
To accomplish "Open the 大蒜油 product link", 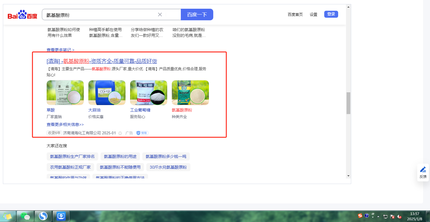I will [x=94, y=110].
